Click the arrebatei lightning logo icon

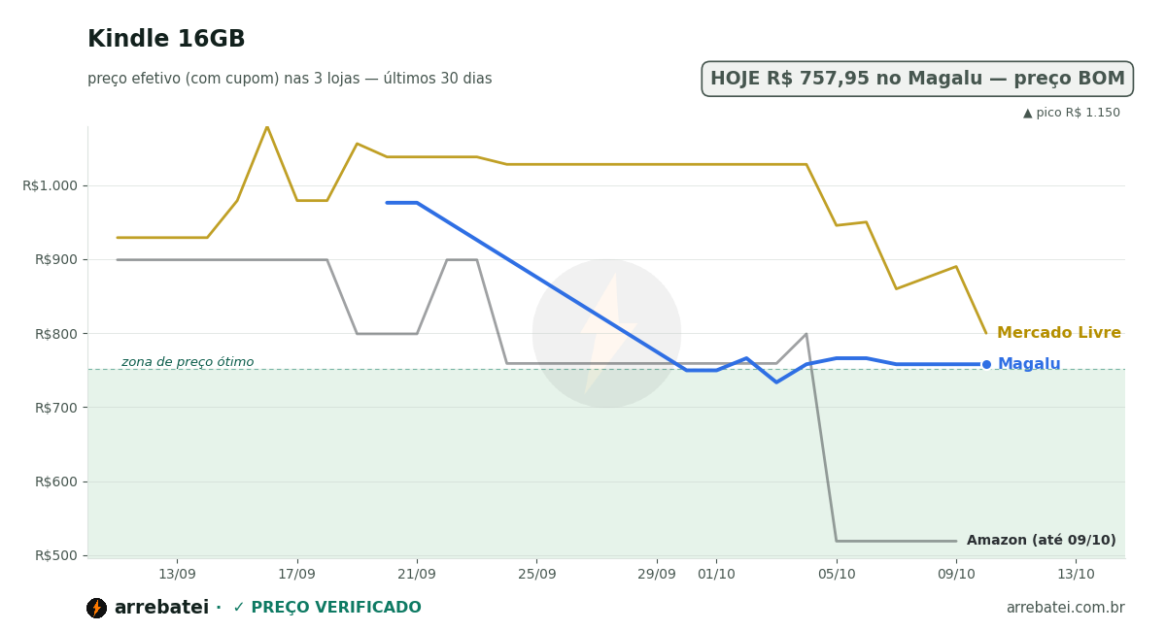click(96, 608)
